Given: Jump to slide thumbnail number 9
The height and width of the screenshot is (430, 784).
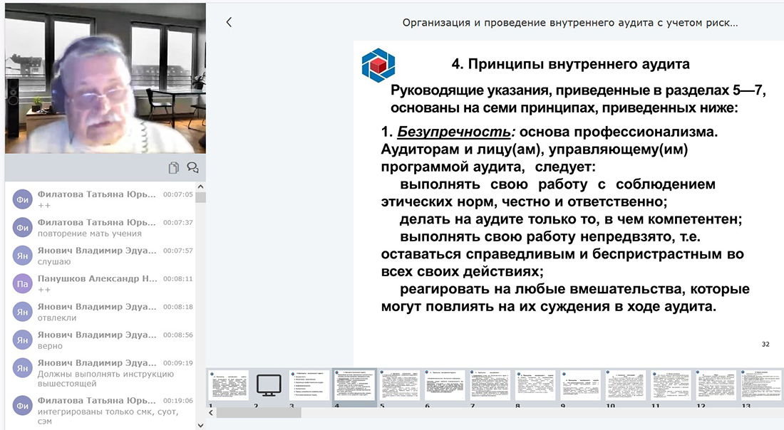Looking at the screenshot, I should point(581,385).
